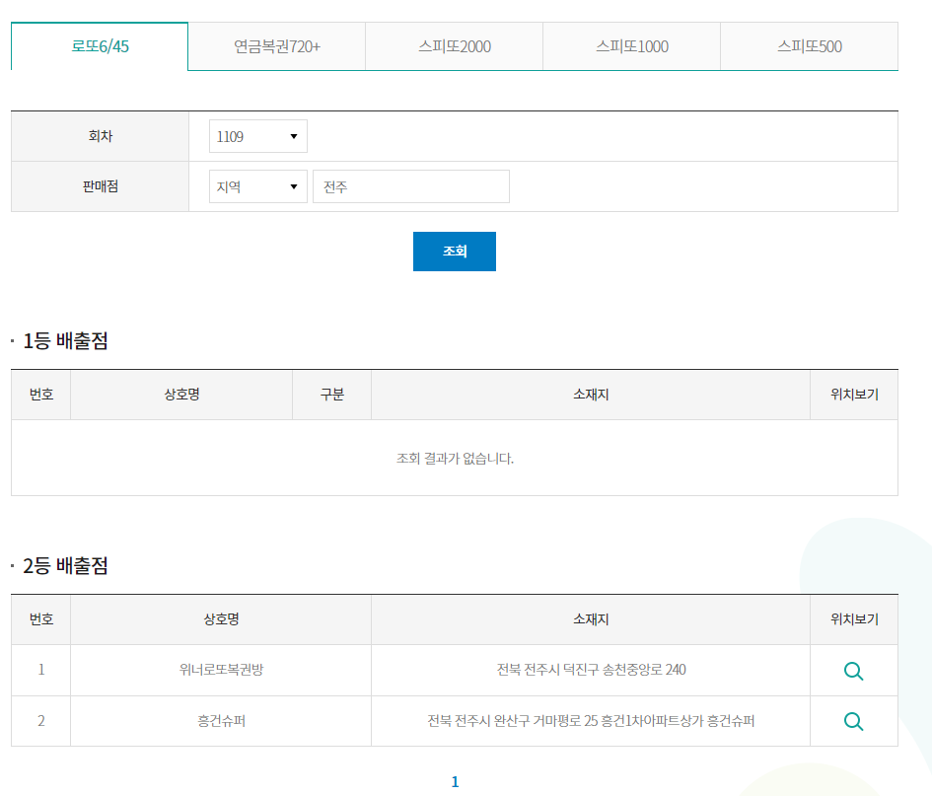
Task: Open the 회차 1109 dropdown
Action: click(x=258, y=136)
